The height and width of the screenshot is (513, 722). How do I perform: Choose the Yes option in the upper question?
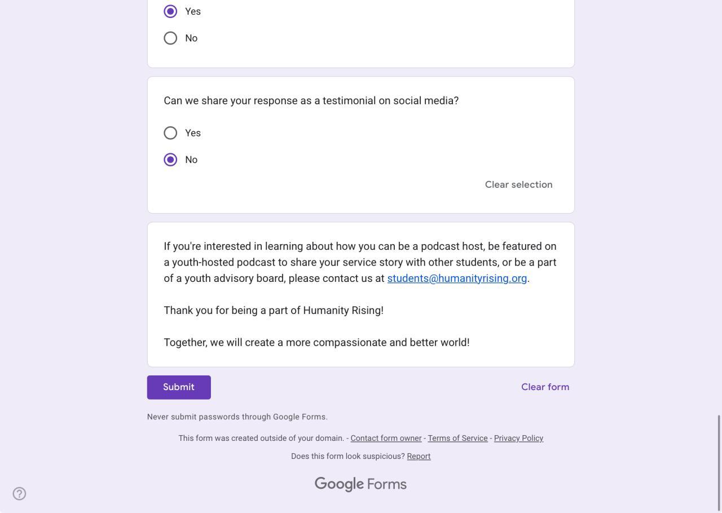pyautogui.click(x=170, y=11)
